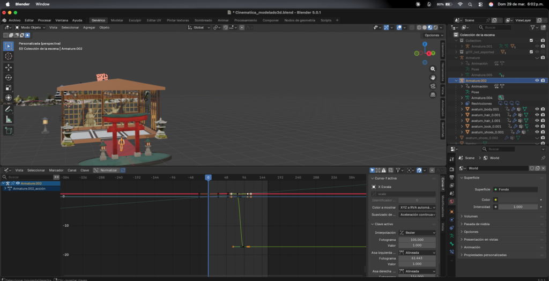
Task: Expand the Volumen panel
Action: [472, 216]
